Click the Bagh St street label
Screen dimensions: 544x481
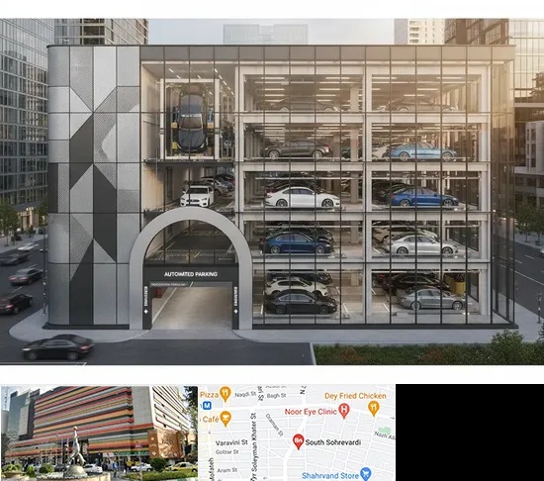[276, 395]
